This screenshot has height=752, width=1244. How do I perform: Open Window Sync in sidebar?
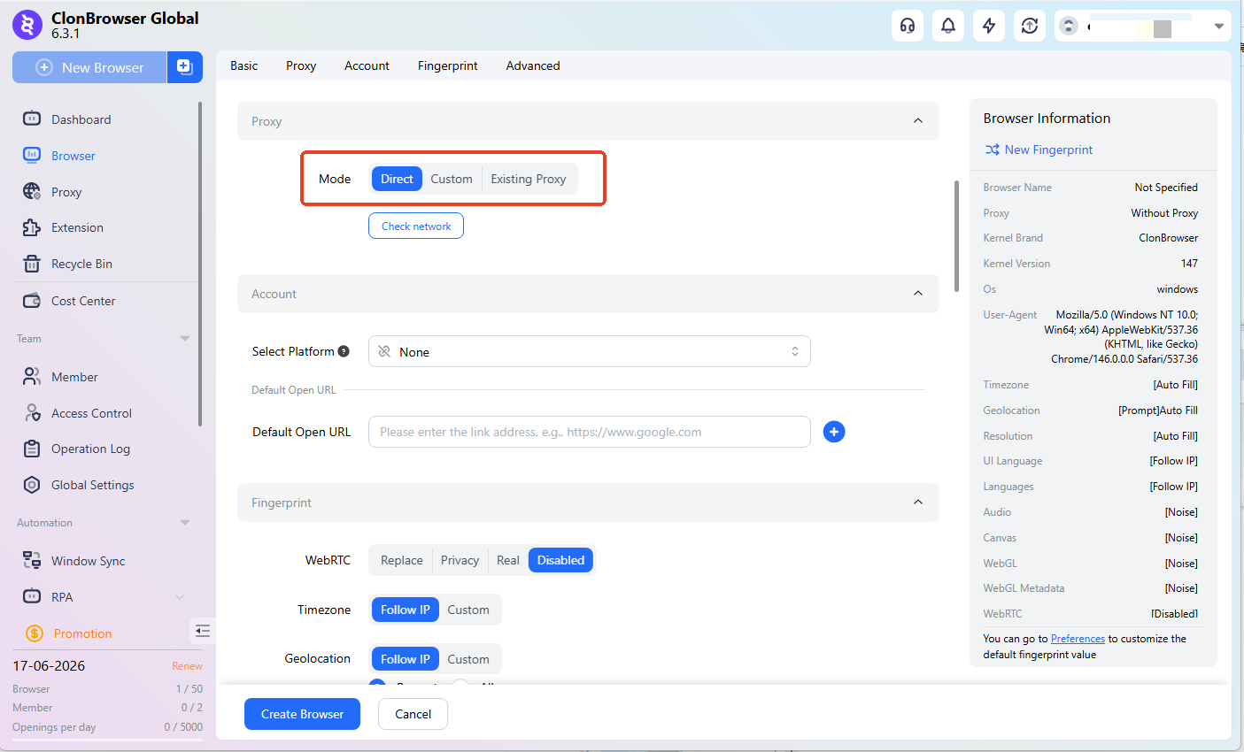tap(88, 561)
